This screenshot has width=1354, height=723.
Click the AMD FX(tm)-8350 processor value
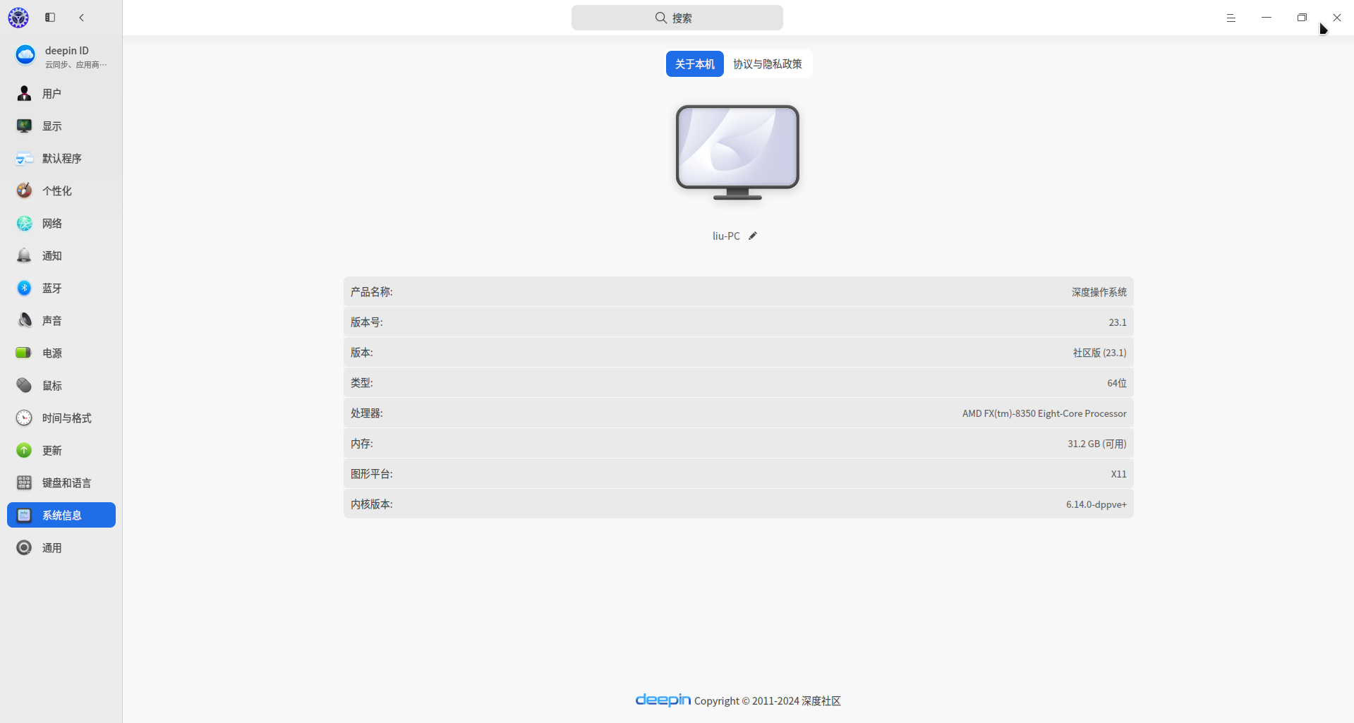click(x=1044, y=413)
